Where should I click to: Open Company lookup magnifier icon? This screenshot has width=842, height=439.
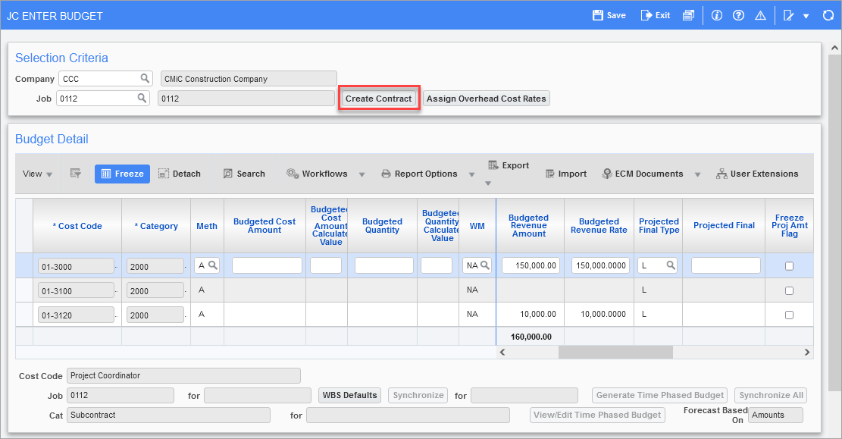(x=145, y=78)
